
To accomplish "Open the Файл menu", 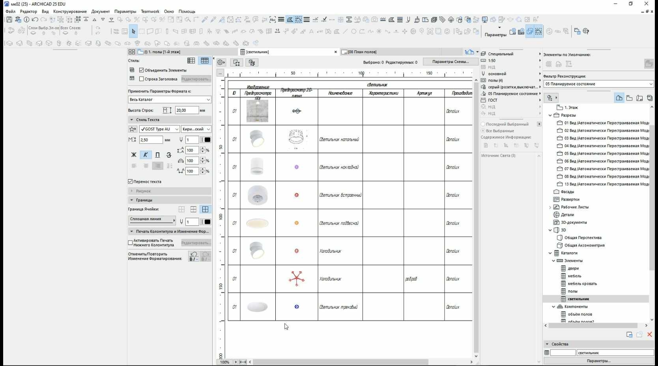I will coord(11,11).
